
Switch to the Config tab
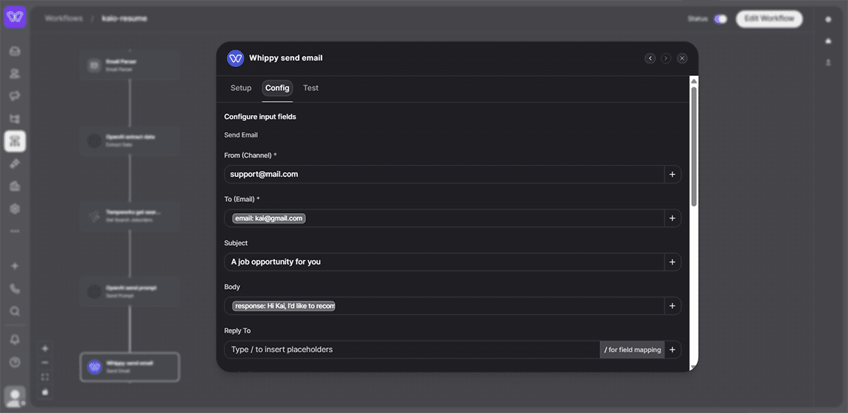click(x=277, y=88)
